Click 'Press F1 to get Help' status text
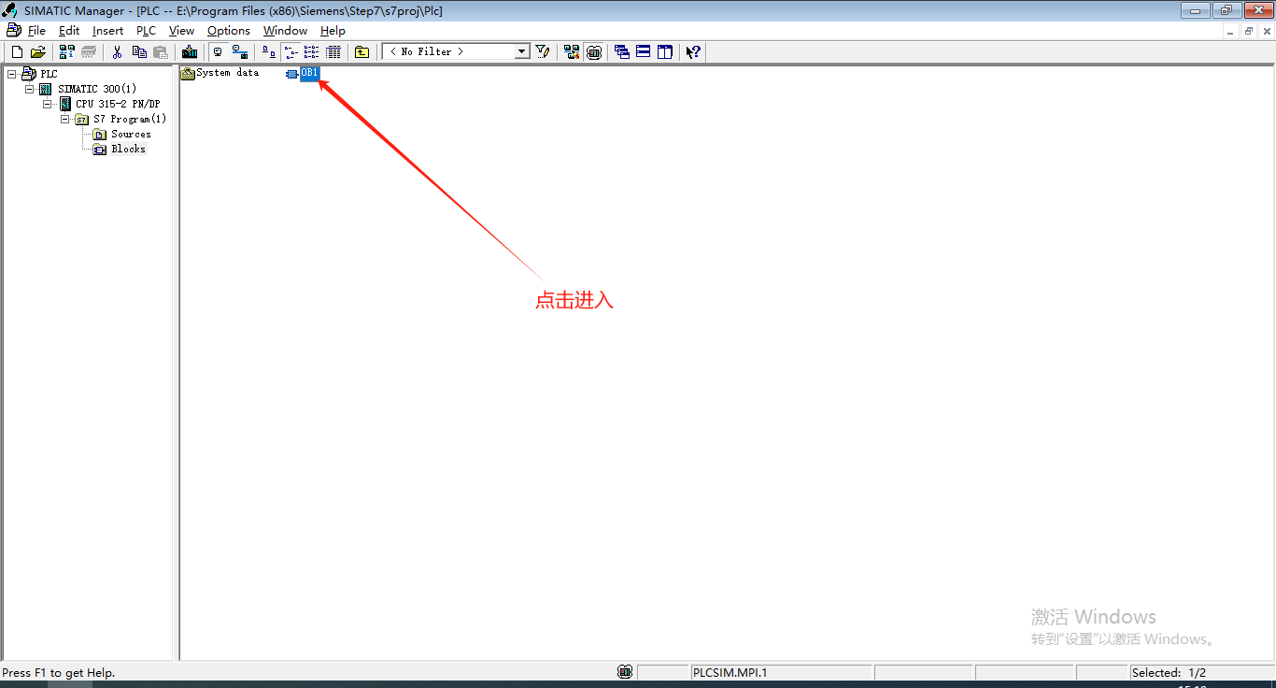Viewport: 1276px width, 688px height. tap(59, 672)
